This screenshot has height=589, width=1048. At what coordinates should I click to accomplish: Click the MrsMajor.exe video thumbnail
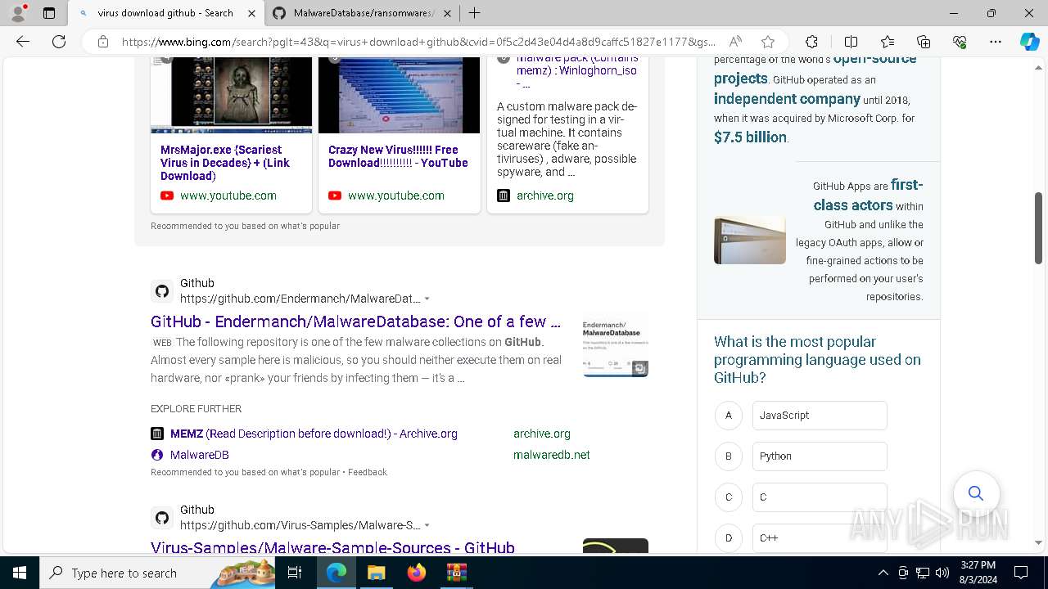coord(231,95)
